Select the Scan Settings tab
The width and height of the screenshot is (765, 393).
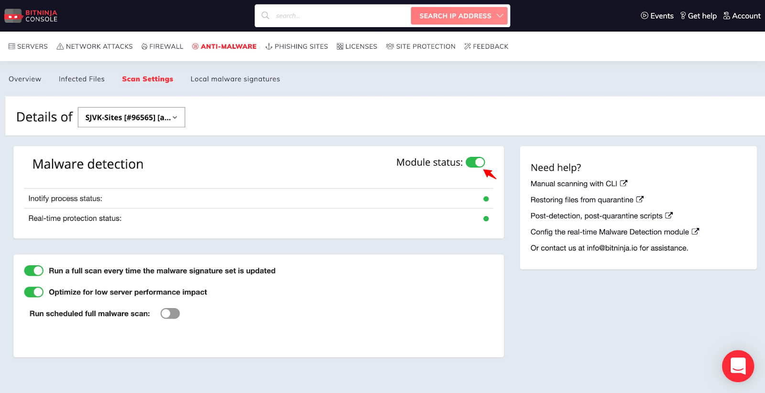148,79
